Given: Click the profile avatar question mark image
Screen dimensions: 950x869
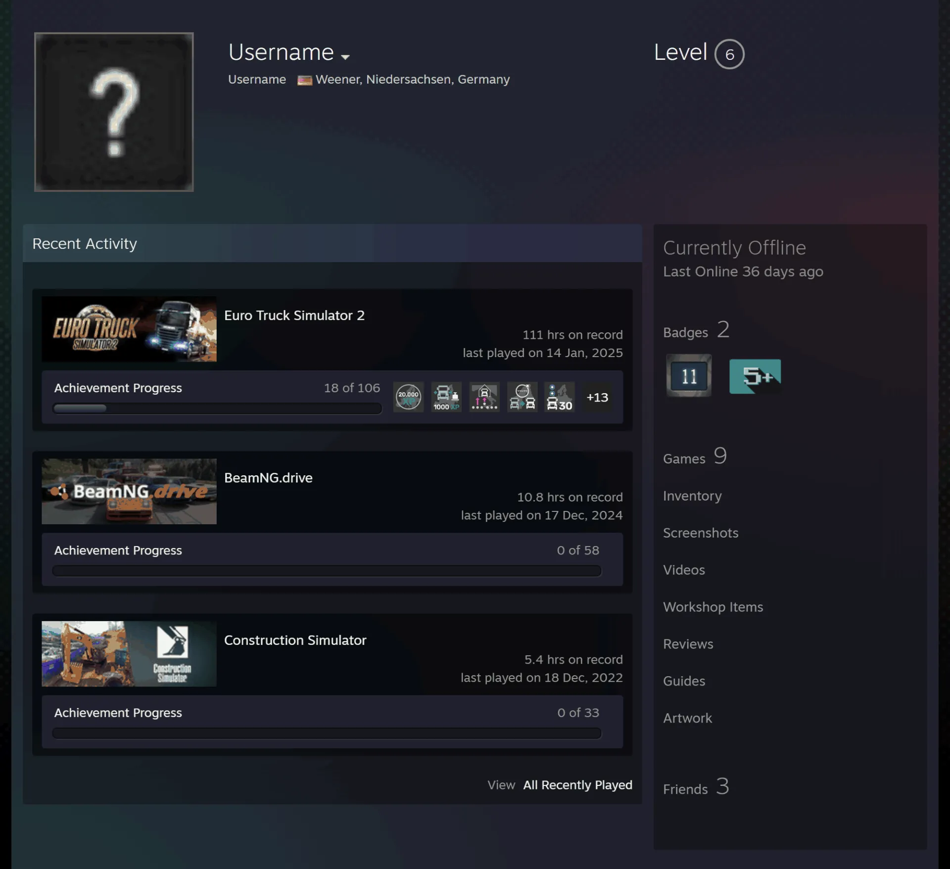Looking at the screenshot, I should pos(114,112).
